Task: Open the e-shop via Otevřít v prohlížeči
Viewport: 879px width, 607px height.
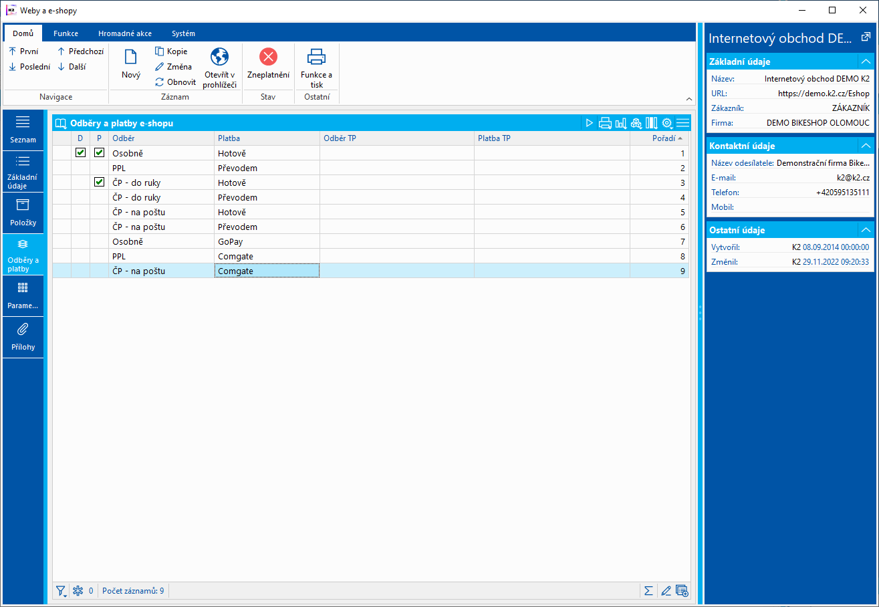Action: pyautogui.click(x=220, y=68)
